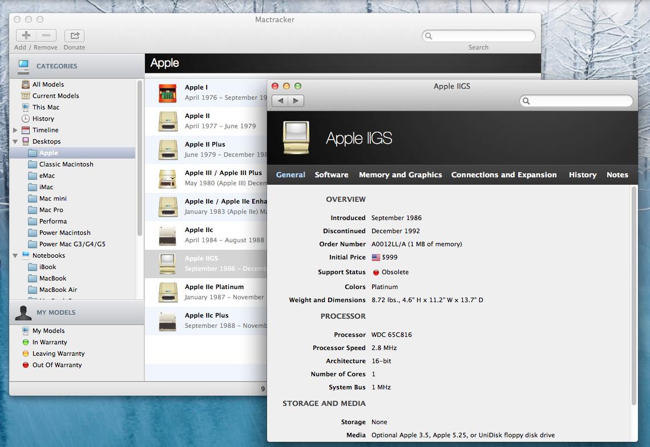Screen dimensions: 650x447
Task: Select the eMac category
Action: (x=42, y=176)
